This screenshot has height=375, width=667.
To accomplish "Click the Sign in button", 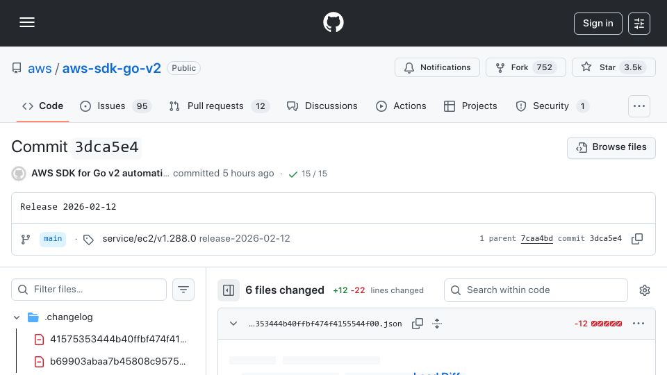I will [598, 24].
